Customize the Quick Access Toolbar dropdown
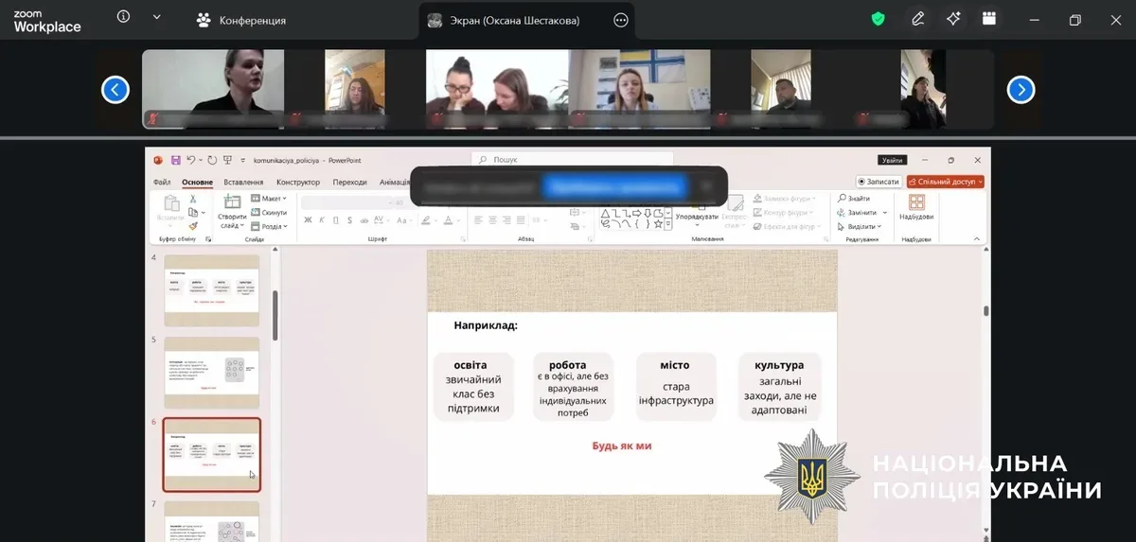 [243, 161]
